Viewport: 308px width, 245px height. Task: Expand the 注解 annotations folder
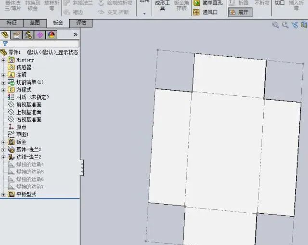tap(3, 75)
